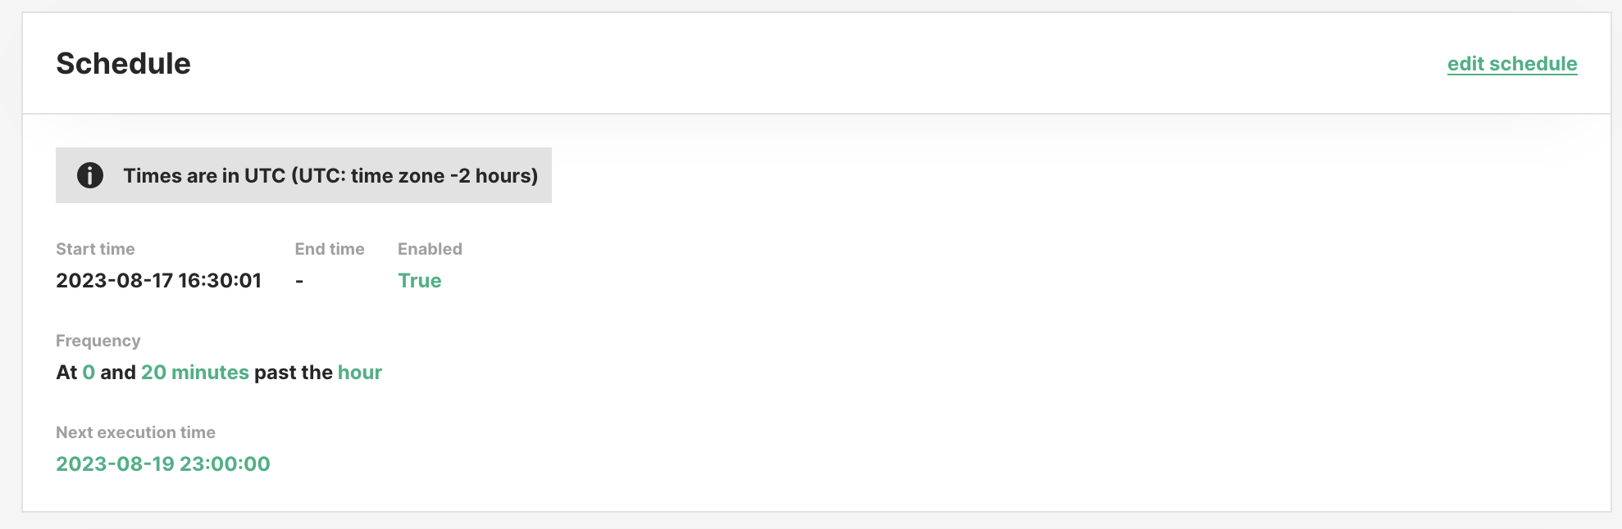Image resolution: width=1622 pixels, height=529 pixels.
Task: Click the word 'and' in frequency
Action: point(118,373)
